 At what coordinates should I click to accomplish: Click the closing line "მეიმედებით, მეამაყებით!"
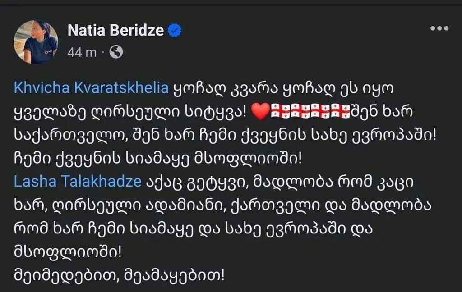click(119, 274)
